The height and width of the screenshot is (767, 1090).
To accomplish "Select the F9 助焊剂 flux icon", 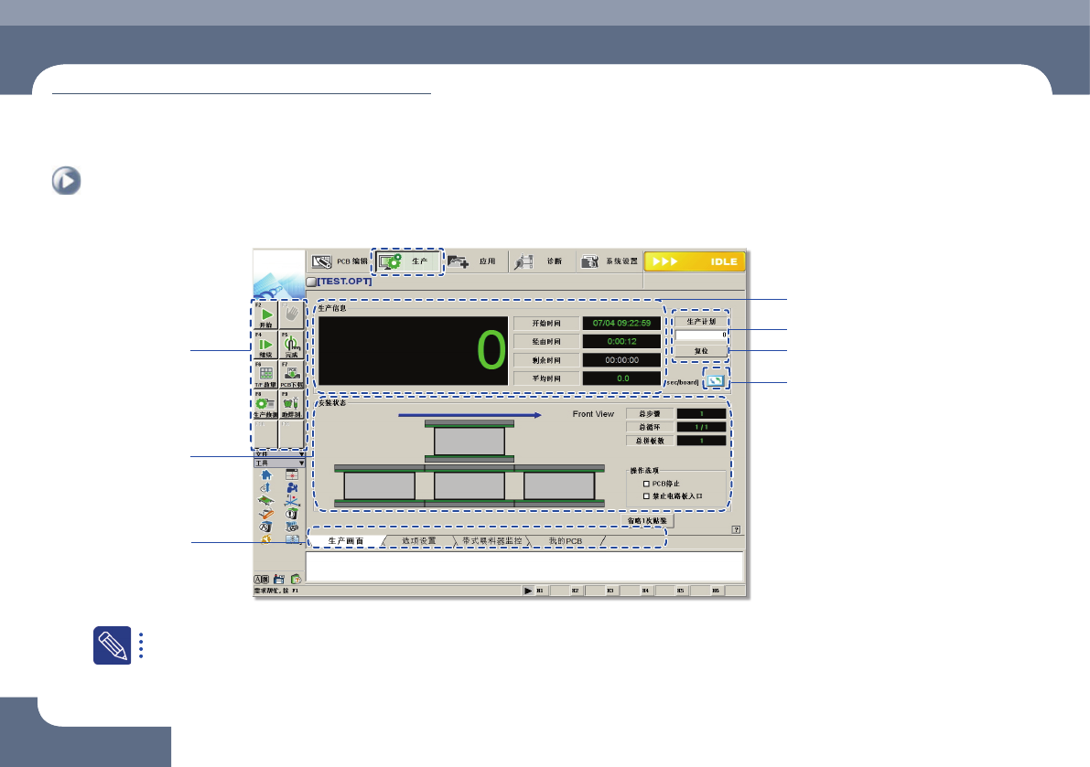I will 292,404.
